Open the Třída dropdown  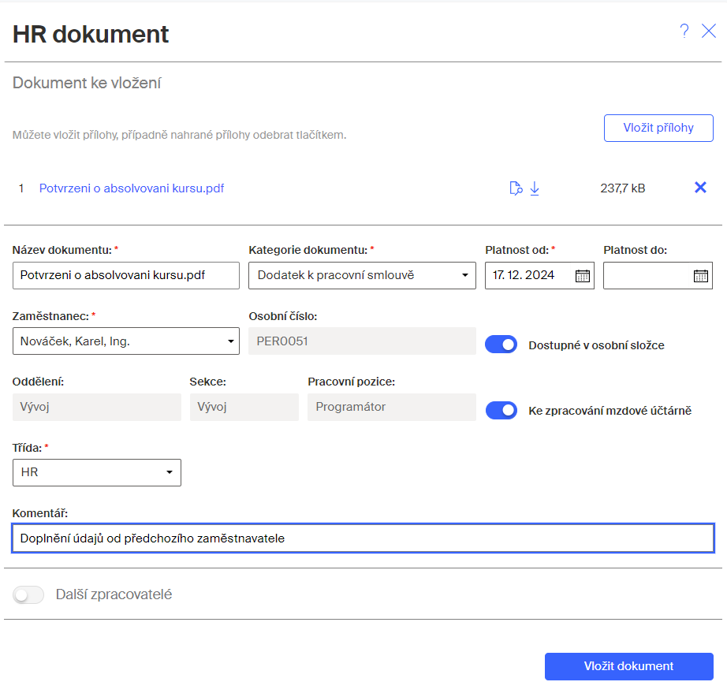click(97, 472)
